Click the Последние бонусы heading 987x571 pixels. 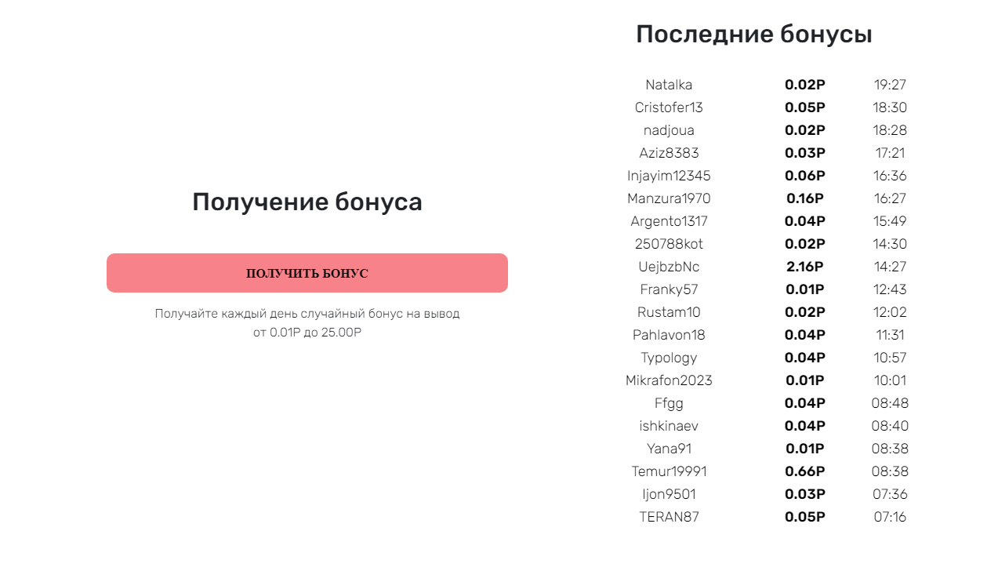(x=754, y=35)
